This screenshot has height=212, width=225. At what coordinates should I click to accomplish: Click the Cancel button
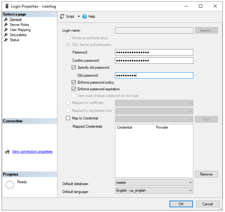[208, 204]
